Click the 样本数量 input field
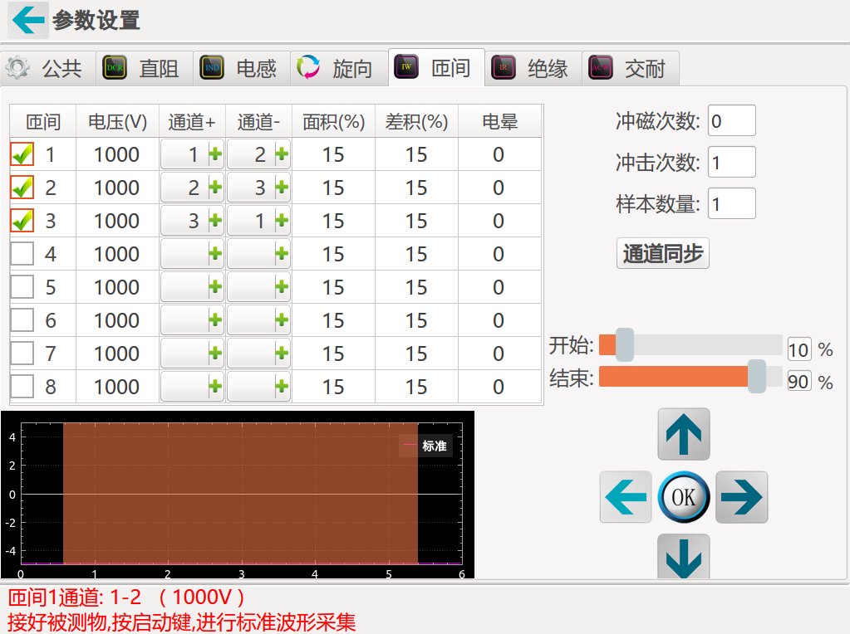Screen dimensions: 850x634 tap(731, 203)
